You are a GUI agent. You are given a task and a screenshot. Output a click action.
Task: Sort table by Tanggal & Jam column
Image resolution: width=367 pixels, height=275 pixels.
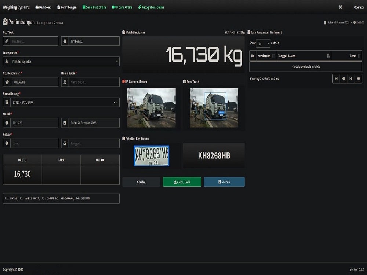pos(304,56)
